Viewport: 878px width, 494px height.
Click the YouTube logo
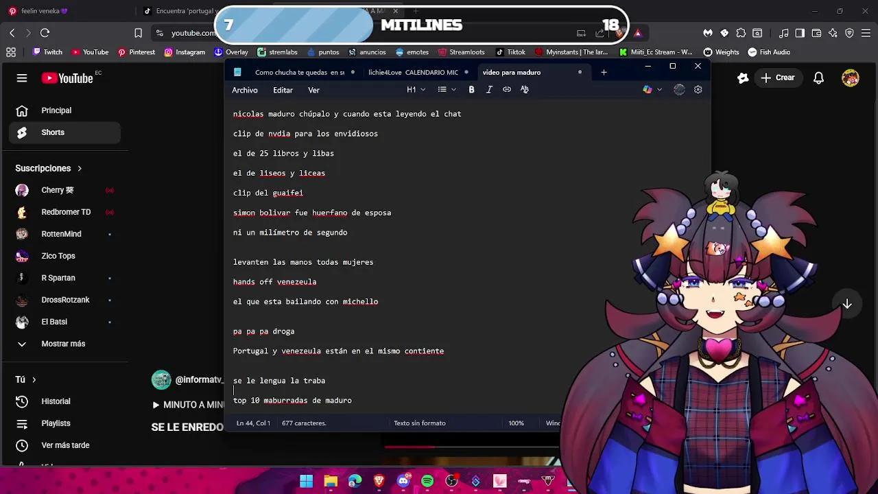tap(67, 78)
